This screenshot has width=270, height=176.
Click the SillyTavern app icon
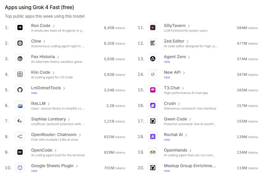click(153, 28)
